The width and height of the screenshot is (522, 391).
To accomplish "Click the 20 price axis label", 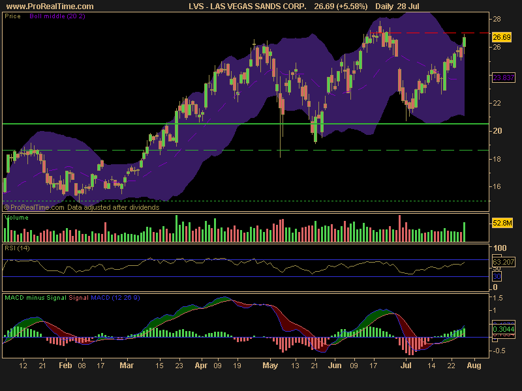I will pyautogui.click(x=497, y=131).
